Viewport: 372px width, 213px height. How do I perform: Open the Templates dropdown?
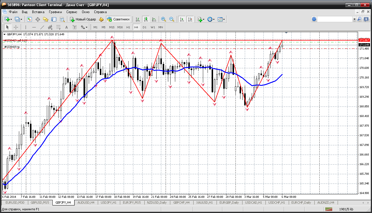pyautogui.click(x=224, y=19)
